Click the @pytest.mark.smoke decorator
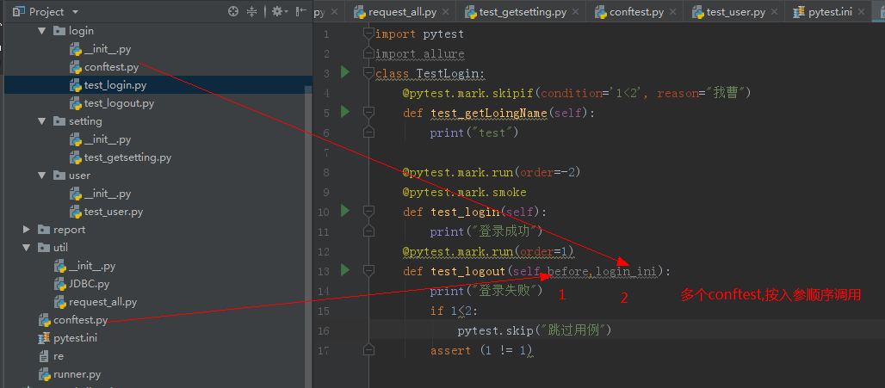Viewport: 885px width, 388px height. (465, 193)
